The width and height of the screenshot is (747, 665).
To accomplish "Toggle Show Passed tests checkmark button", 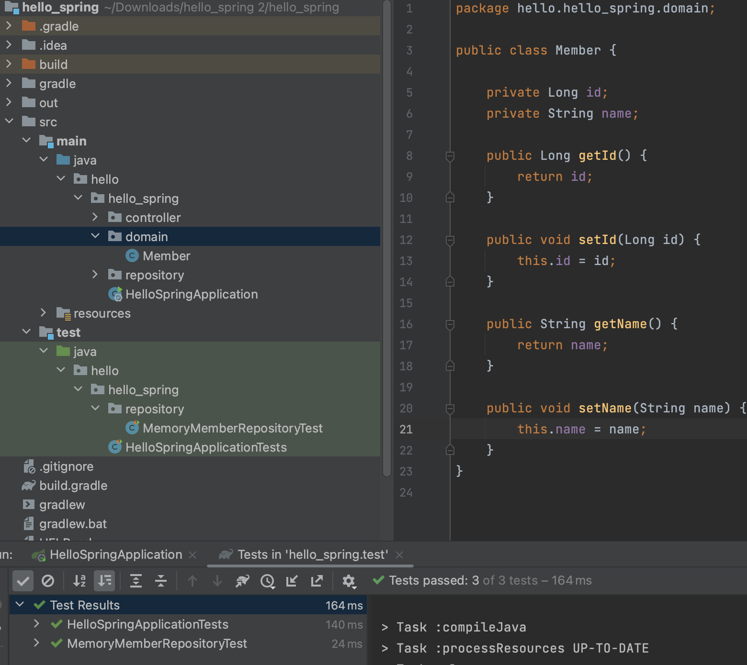I will [23, 581].
